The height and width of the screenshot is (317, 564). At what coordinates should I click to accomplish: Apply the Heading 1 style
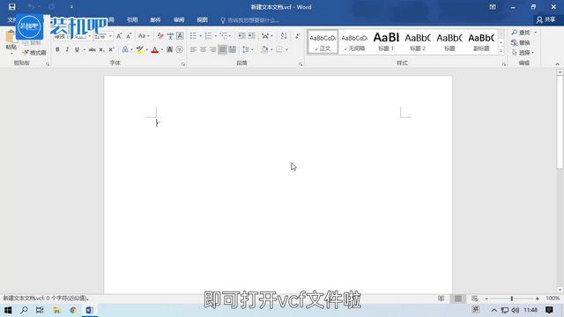(x=386, y=41)
